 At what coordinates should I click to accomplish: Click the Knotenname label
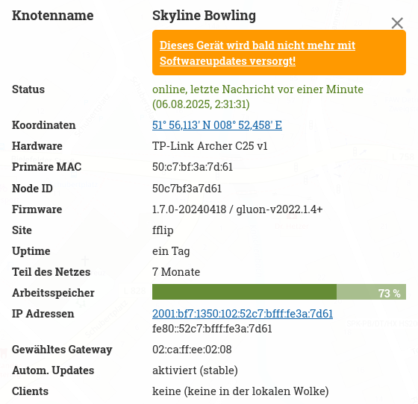(53, 16)
